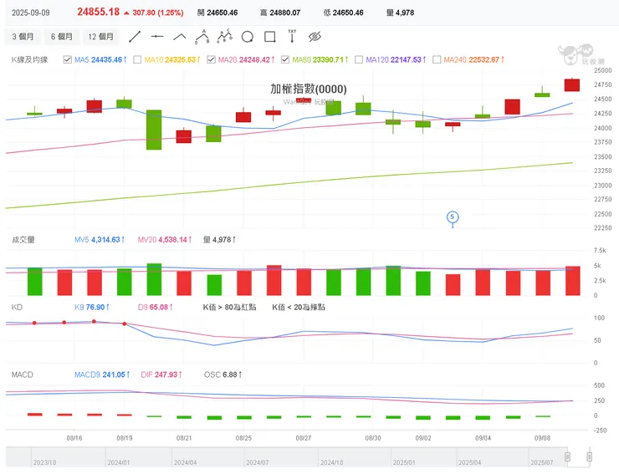619x474 pixels.
Task: Enable the MA120 moving average checkbox
Action: [x=359, y=59]
